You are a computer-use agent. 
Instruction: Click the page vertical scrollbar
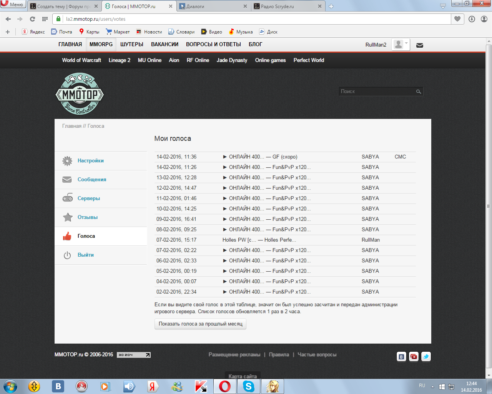(489, 206)
